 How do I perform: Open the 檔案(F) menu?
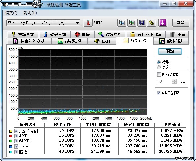pyautogui.click(x=11, y=13)
